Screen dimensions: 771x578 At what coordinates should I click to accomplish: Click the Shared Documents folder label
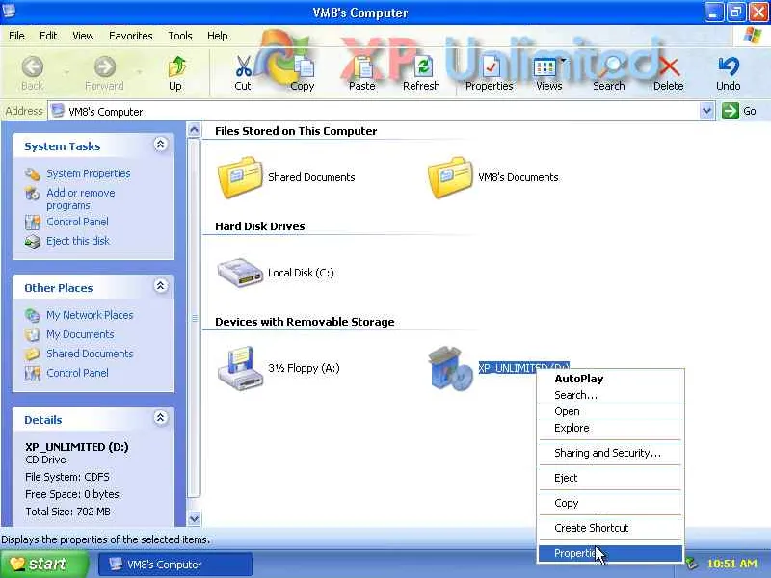coord(311,177)
